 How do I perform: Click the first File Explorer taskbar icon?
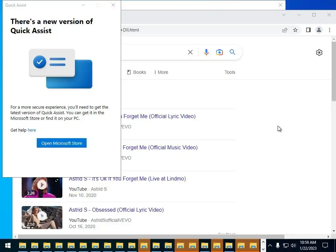click(23, 245)
